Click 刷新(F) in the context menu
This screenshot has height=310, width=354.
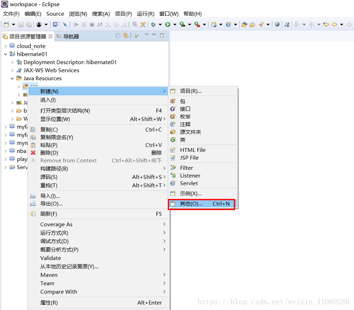click(x=98, y=214)
